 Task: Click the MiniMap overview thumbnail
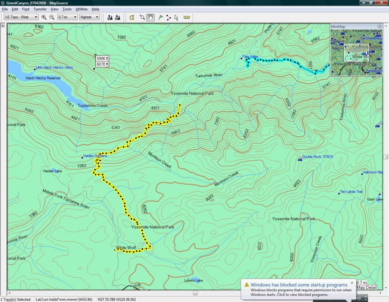356,52
